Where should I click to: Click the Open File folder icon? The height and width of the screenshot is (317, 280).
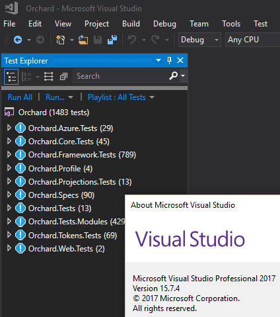pos(83,40)
